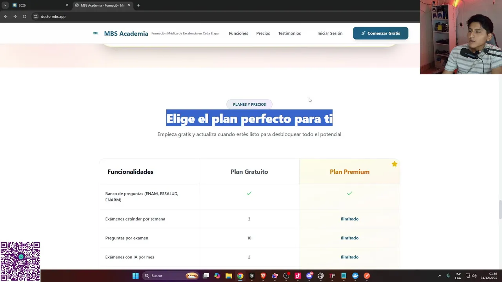502x282 pixels.
Task: Switch the ESP LAA keyboard language
Action: coord(458,276)
